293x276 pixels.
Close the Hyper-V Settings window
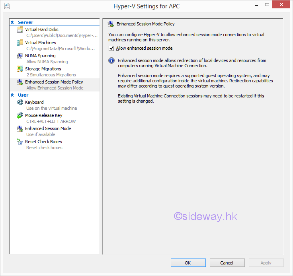click(x=281, y=5)
